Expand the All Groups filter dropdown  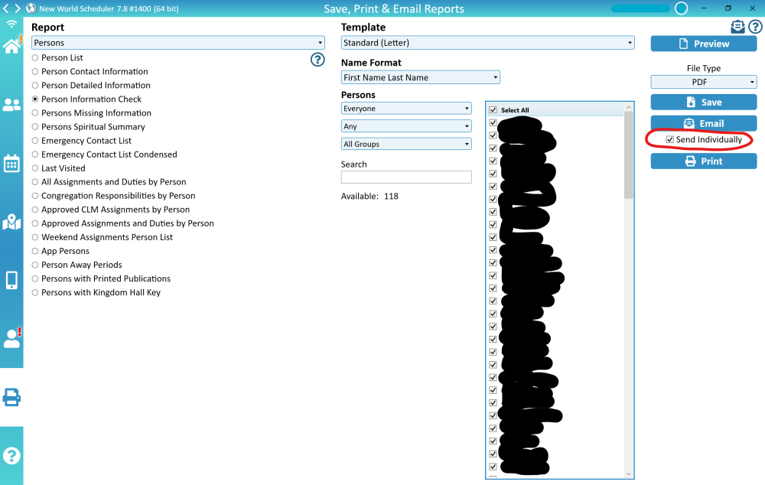click(x=406, y=144)
